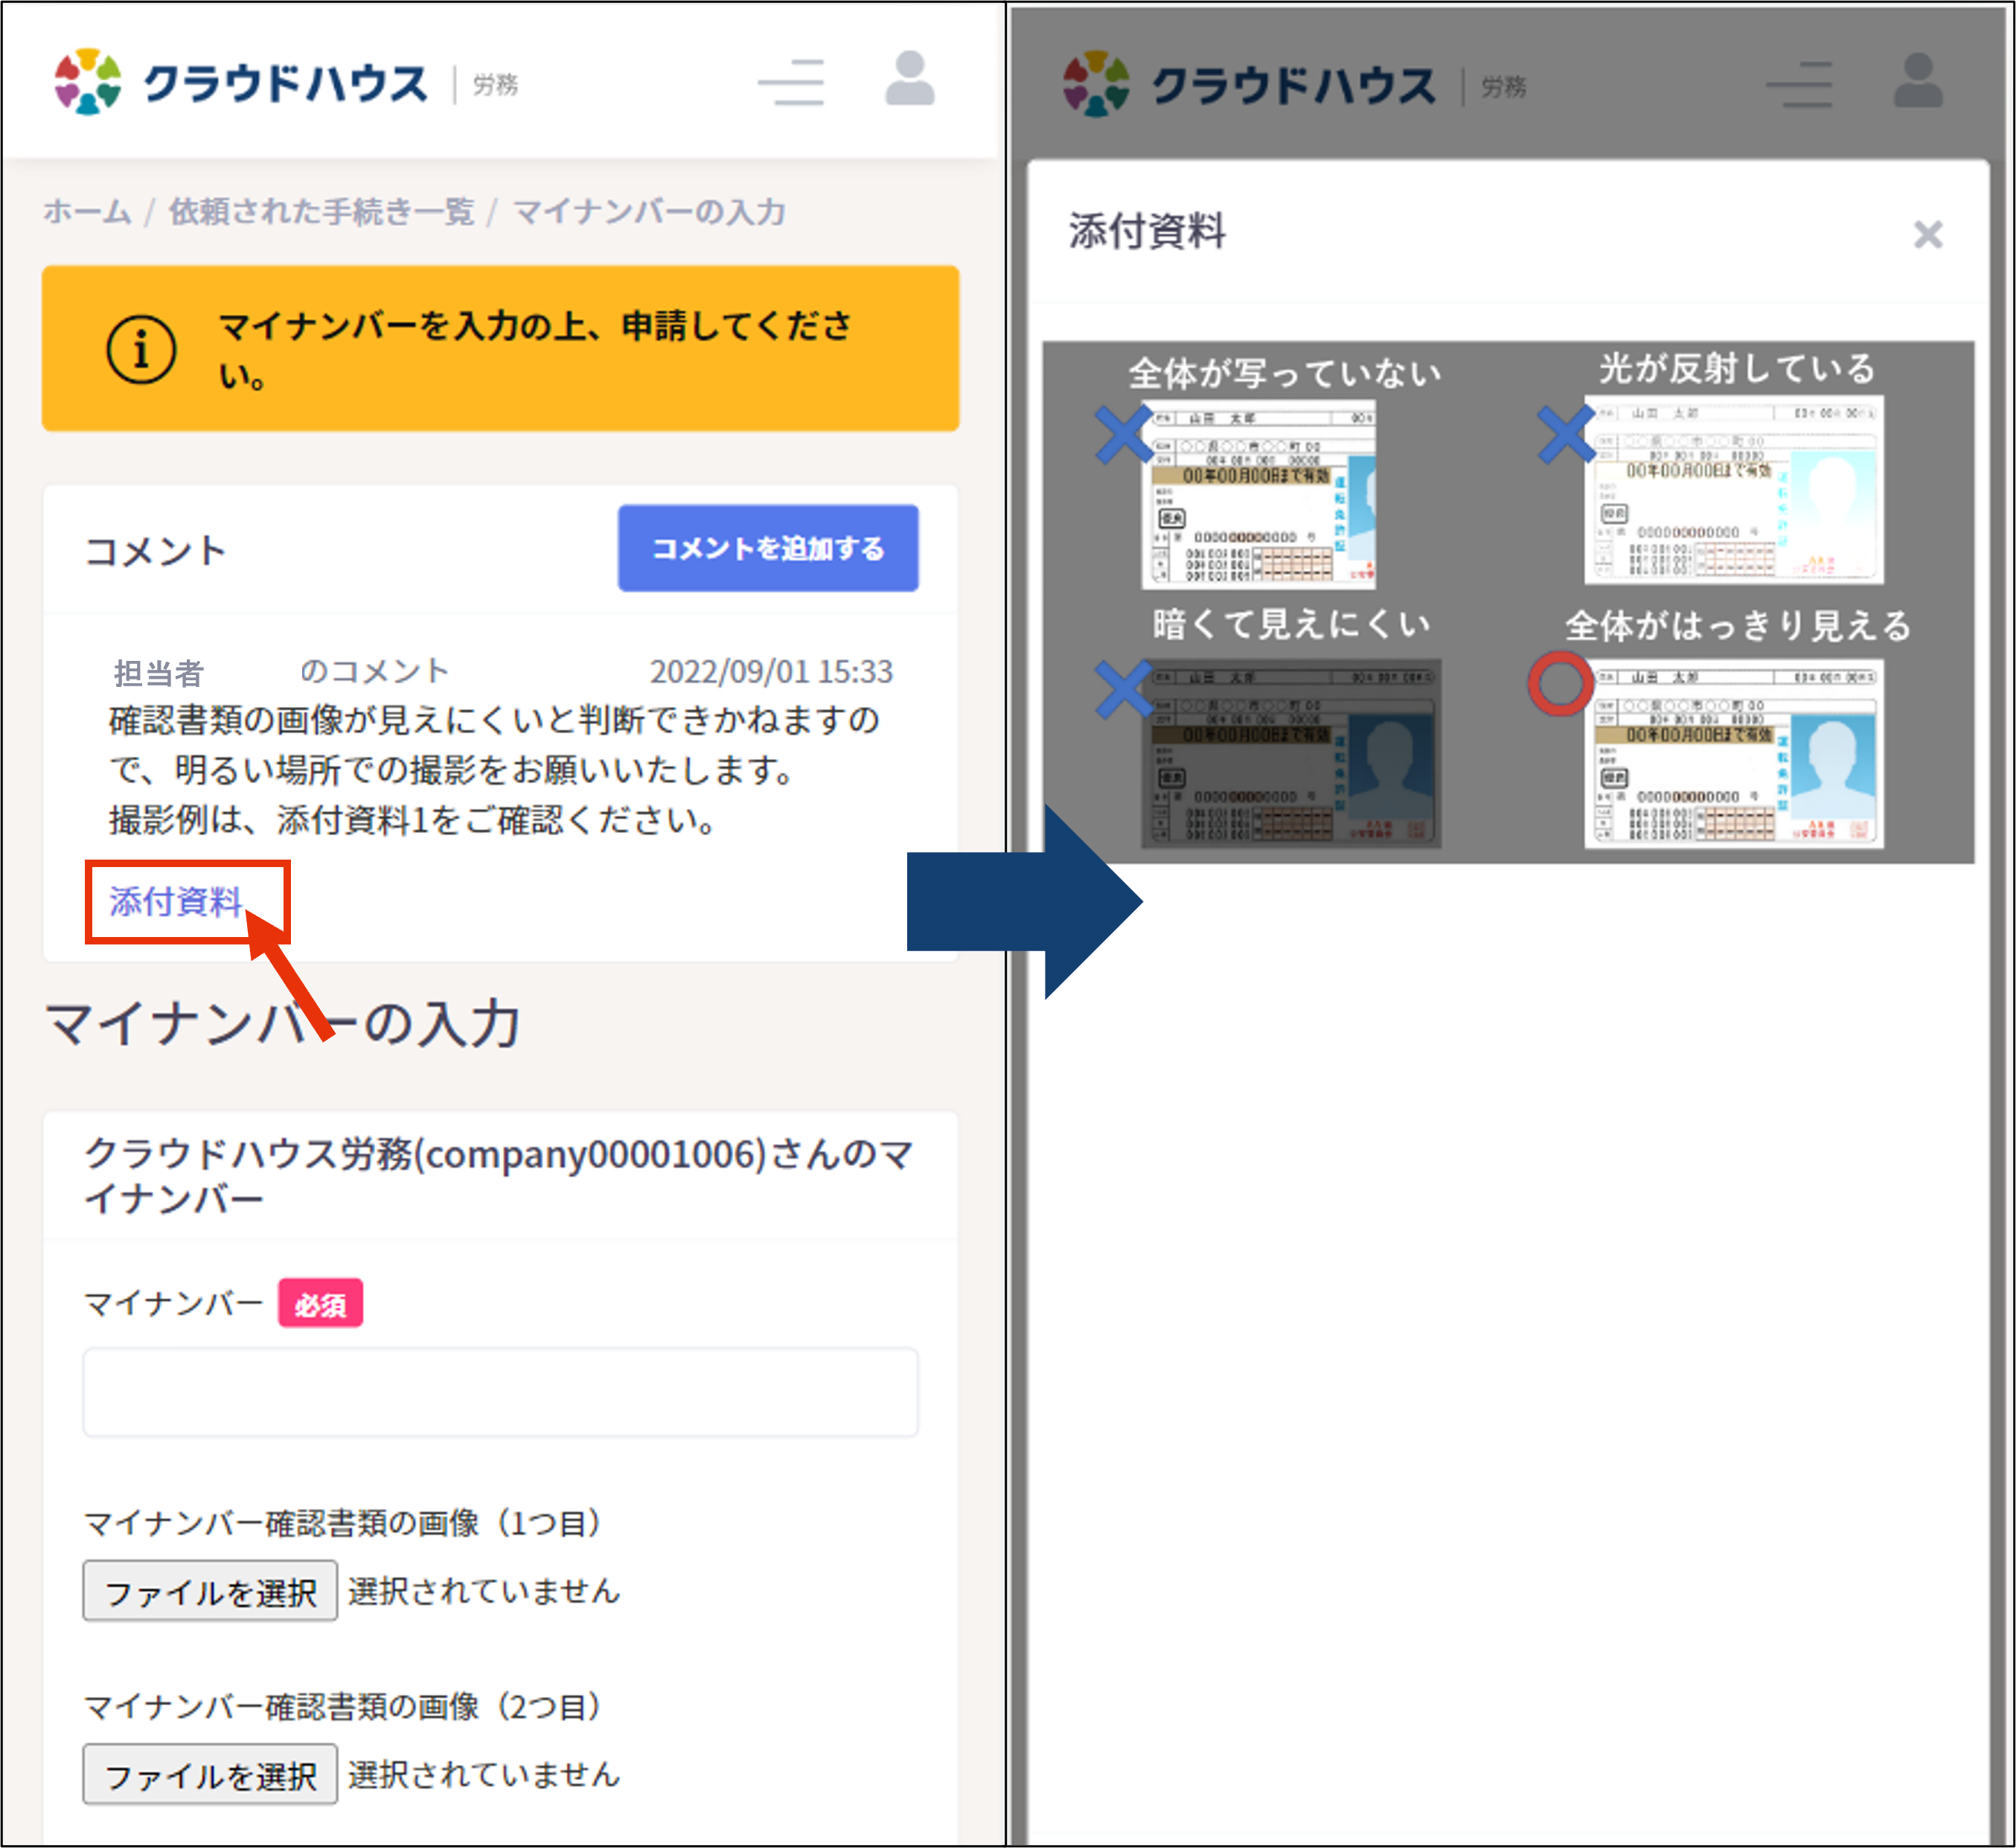Screen dimensions: 2016x1848
Task: Click the 必須 required badge
Action: click(x=319, y=1302)
